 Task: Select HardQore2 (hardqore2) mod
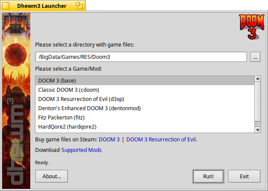tap(145, 127)
